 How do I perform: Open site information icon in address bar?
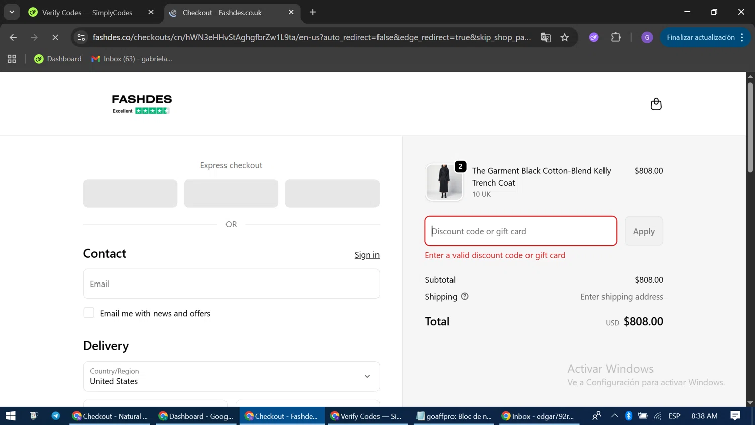pyautogui.click(x=81, y=37)
